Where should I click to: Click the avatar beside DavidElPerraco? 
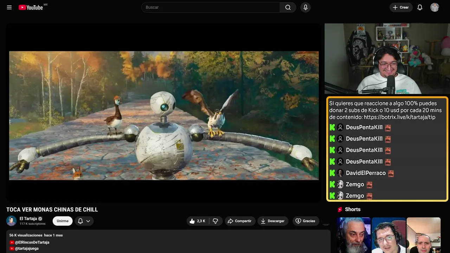[x=340, y=173]
